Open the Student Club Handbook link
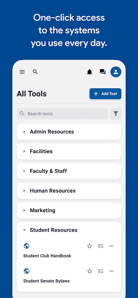The height and width of the screenshot is (298, 138). tap(47, 256)
